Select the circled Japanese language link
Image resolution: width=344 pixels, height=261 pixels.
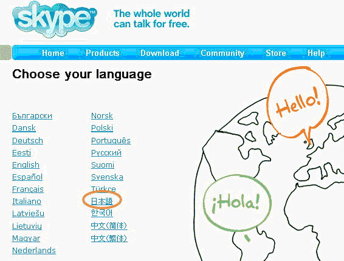click(101, 201)
